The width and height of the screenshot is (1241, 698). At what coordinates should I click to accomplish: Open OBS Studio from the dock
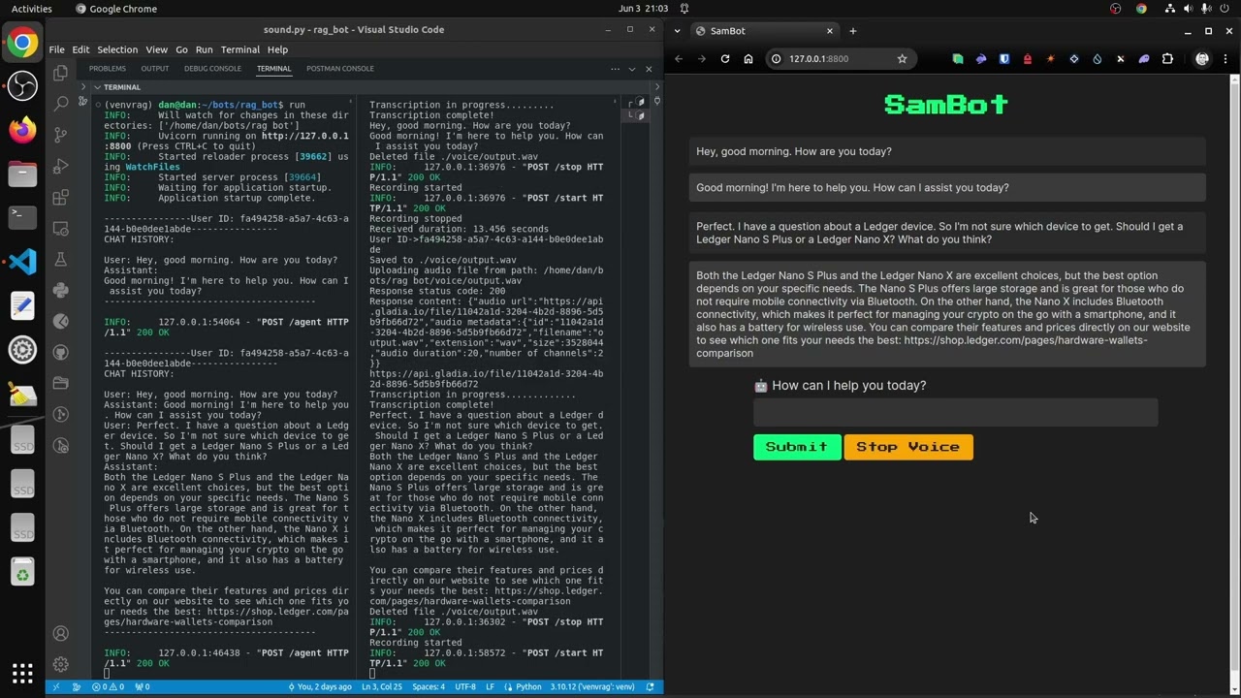pos(22,85)
